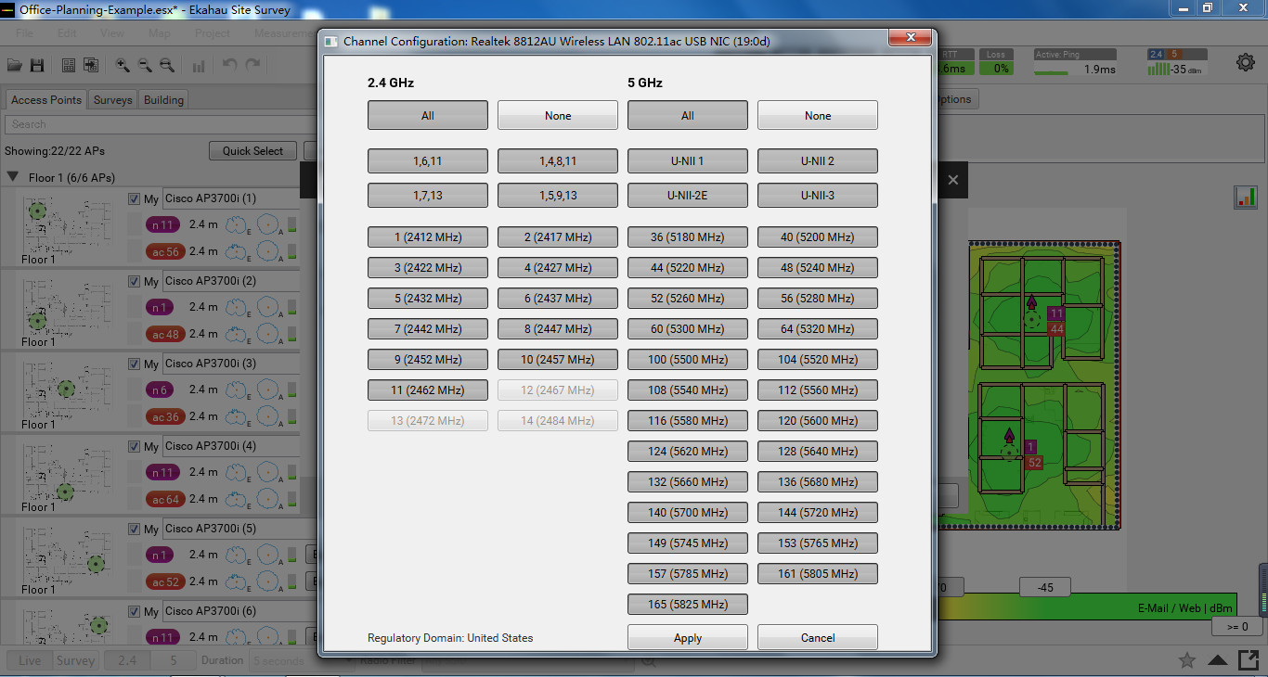Click the access point Search field
The width and height of the screenshot is (1268, 677).
[x=160, y=124]
